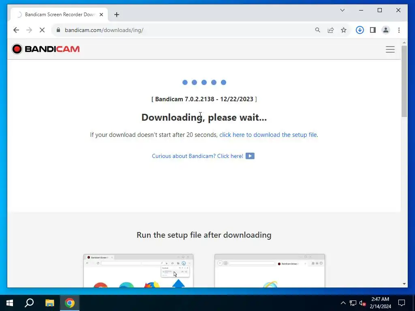Open the Curious about Bandicam link
This screenshot has width=415, height=311.
pos(197,156)
